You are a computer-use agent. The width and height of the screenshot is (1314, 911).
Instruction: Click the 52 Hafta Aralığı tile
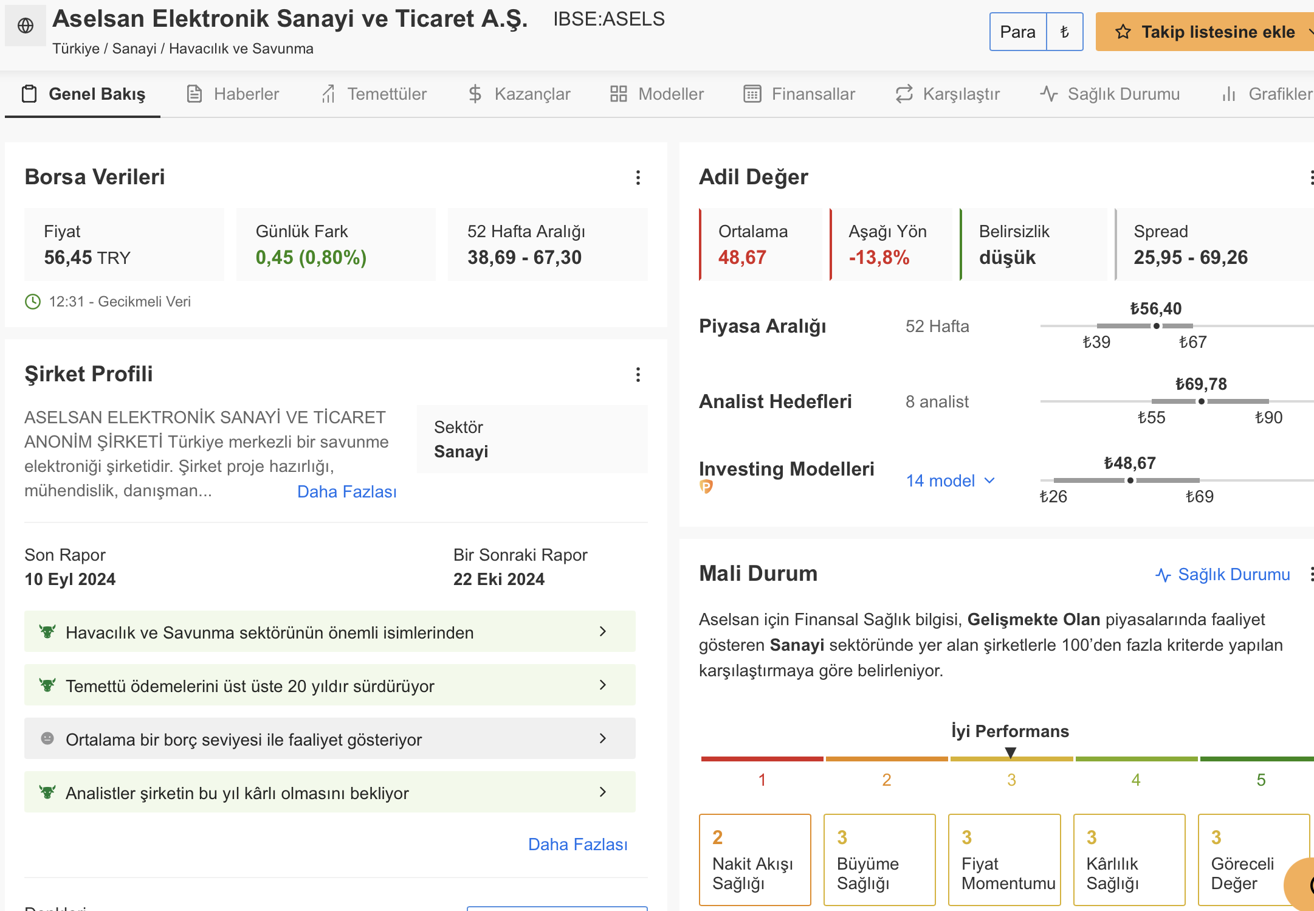point(548,244)
